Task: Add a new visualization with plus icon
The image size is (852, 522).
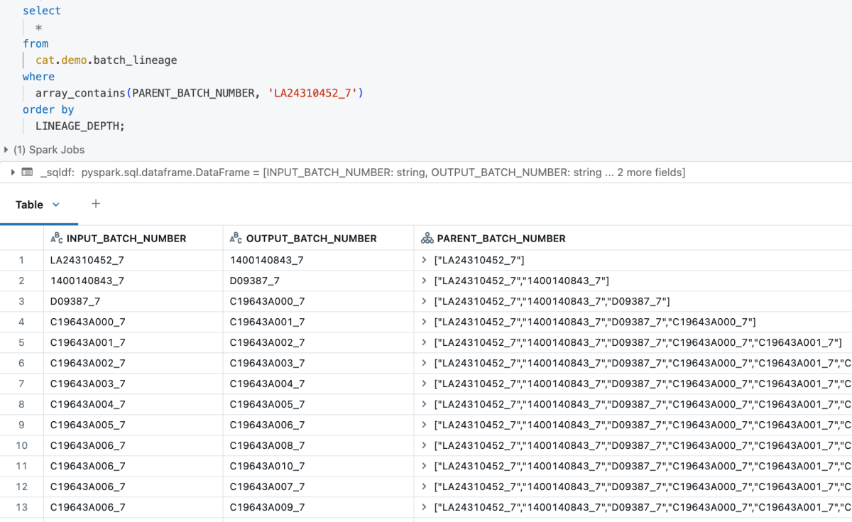Action: coord(96,205)
